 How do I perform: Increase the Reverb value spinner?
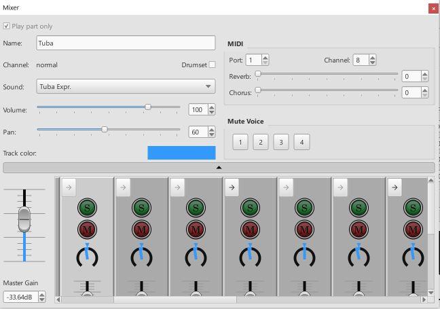point(424,73)
